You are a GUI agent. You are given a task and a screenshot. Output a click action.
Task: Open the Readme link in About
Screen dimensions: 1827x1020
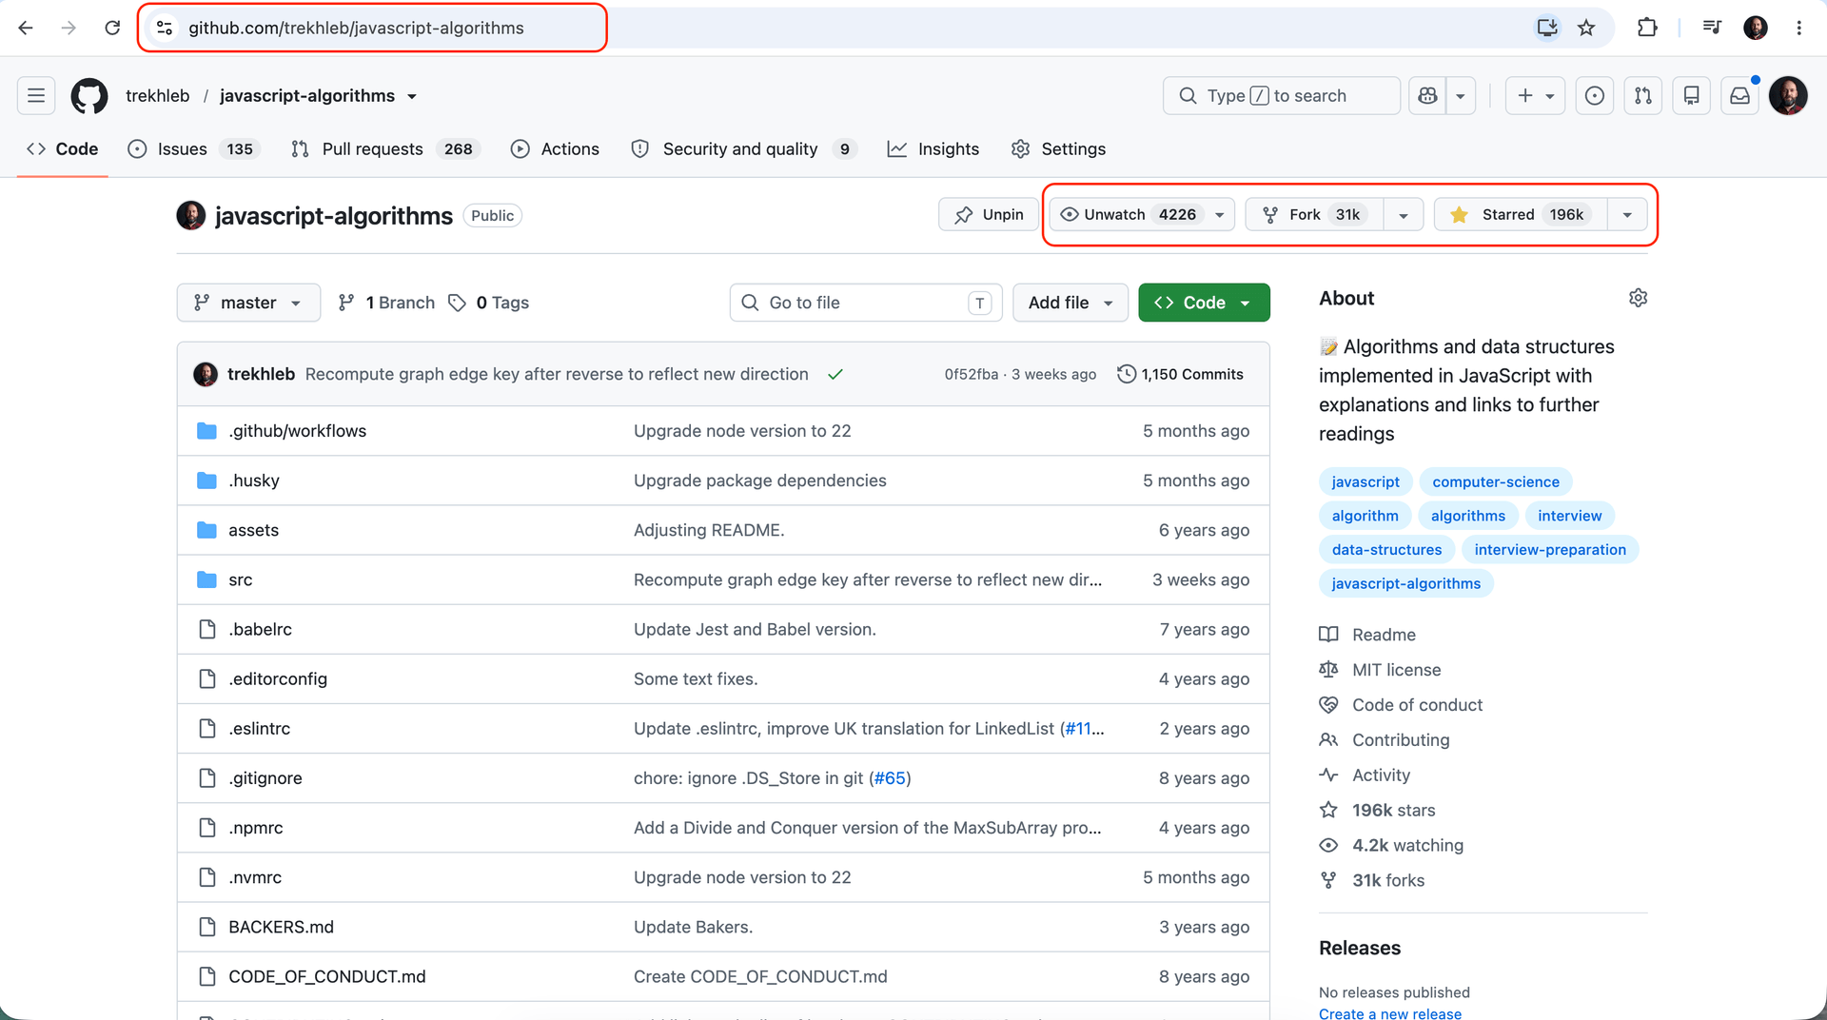[x=1384, y=635]
